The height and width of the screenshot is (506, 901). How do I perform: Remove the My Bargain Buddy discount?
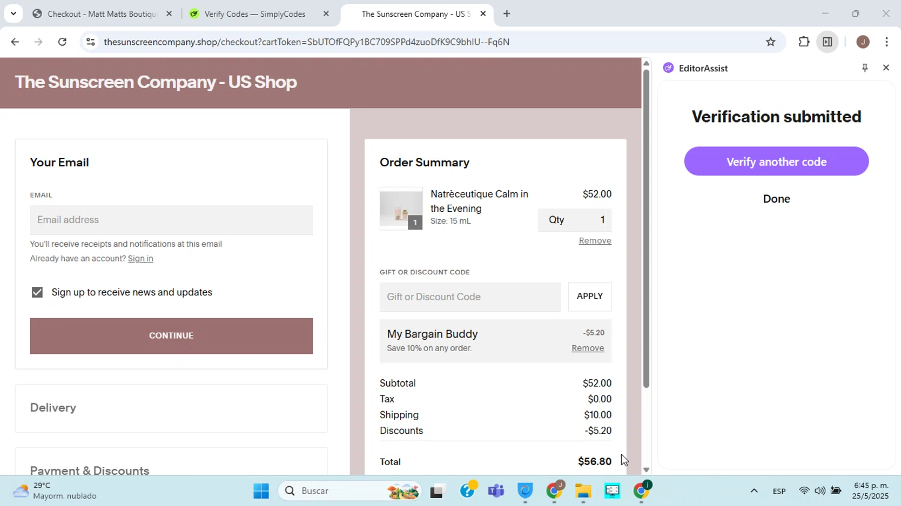[587, 348]
